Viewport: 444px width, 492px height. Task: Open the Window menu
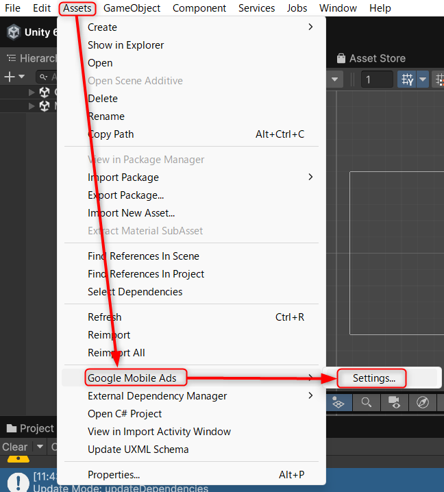pyautogui.click(x=338, y=8)
